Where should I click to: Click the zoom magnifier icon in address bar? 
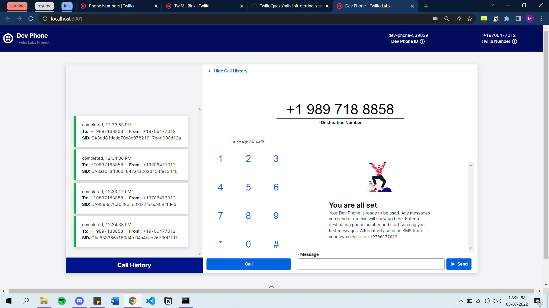coord(447,19)
